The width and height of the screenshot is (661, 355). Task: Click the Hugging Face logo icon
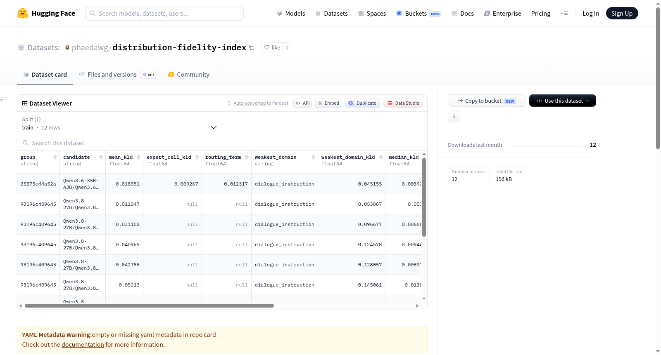[23, 13]
